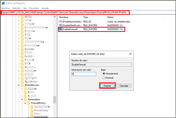Expand the SensrSvc tree node
Viewport: 176px width, 118px height.
click(x=19, y=49)
